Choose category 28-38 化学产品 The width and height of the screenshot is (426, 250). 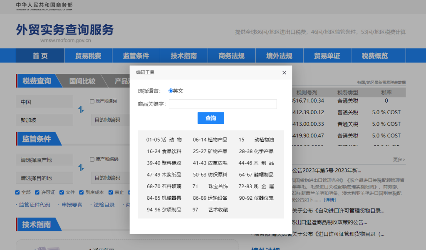256,151
